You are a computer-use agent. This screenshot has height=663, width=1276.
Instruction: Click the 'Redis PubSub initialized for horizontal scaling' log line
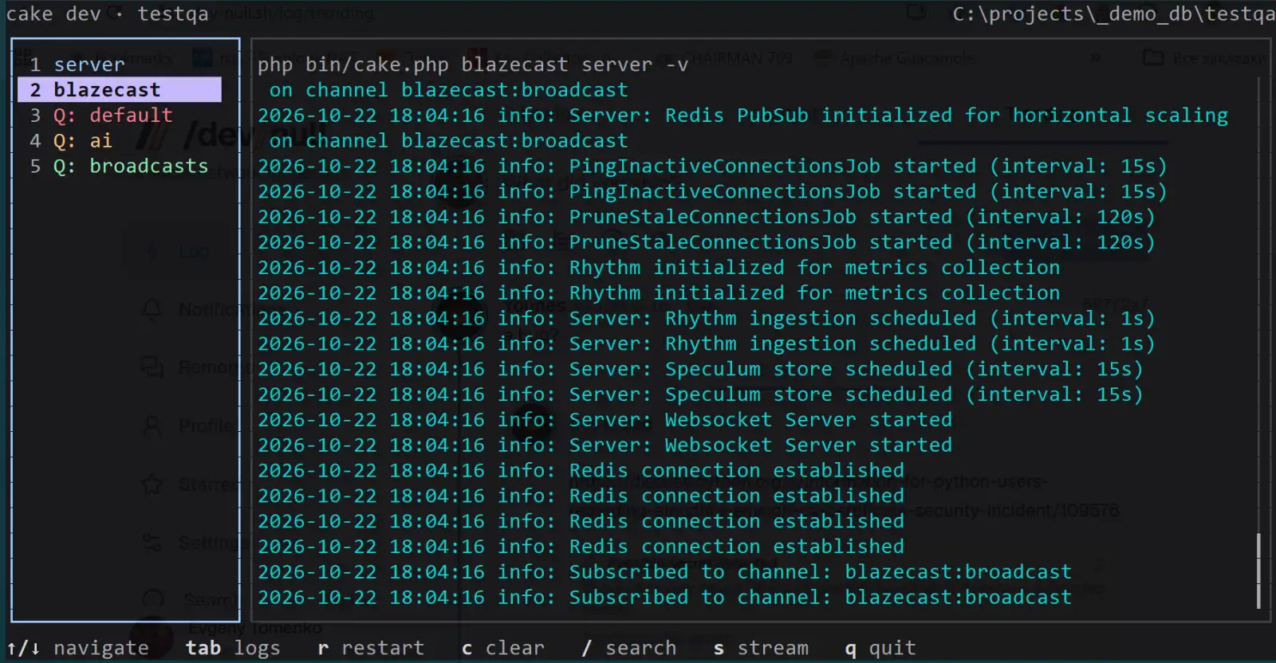click(x=742, y=115)
